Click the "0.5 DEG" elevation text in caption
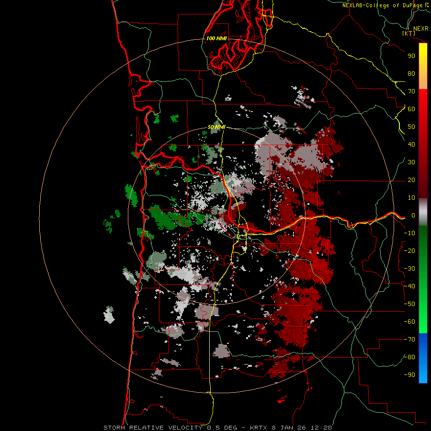The height and width of the screenshot is (431, 431). [x=222, y=428]
